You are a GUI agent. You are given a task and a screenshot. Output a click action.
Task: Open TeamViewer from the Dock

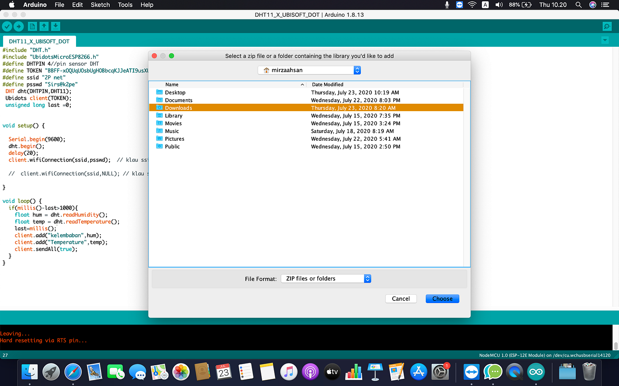click(x=471, y=372)
